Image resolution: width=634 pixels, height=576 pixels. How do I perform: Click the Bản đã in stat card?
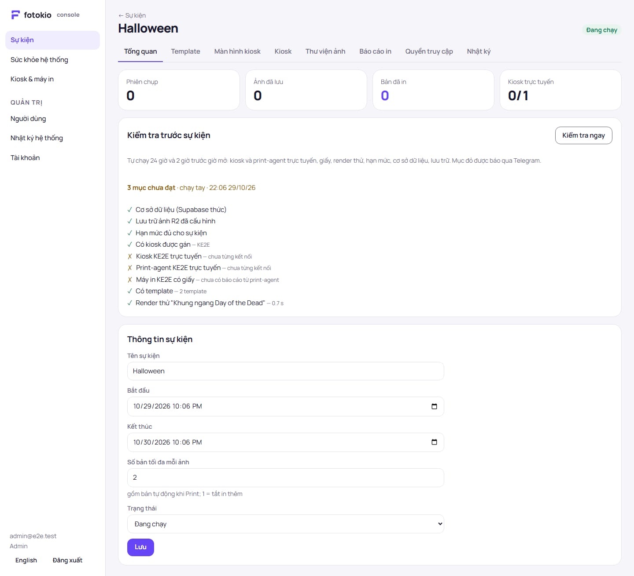(433, 90)
